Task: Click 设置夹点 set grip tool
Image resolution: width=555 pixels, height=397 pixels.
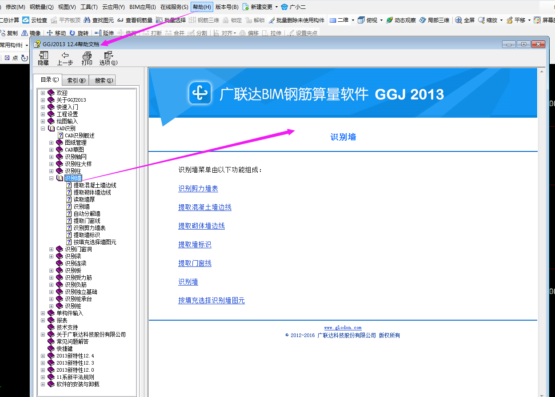Action: pos(302,33)
